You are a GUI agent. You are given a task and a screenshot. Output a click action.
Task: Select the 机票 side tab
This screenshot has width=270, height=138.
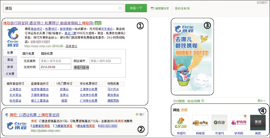[x=10, y=53]
